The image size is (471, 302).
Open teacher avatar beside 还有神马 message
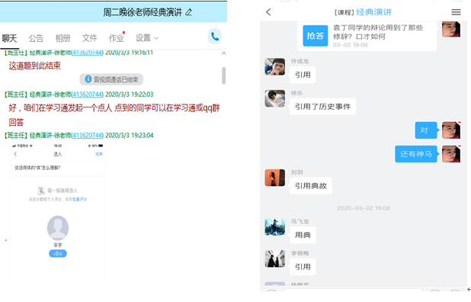click(x=451, y=154)
